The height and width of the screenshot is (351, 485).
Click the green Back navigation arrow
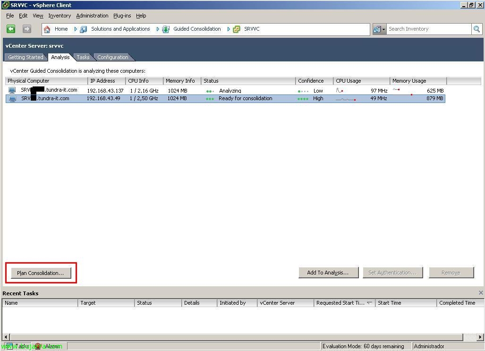[x=11, y=29]
